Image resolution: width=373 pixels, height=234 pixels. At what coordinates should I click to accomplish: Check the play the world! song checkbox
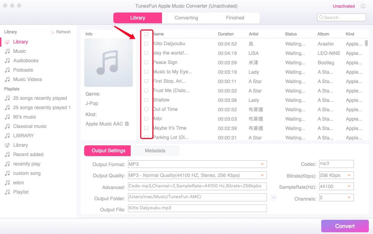(x=146, y=53)
